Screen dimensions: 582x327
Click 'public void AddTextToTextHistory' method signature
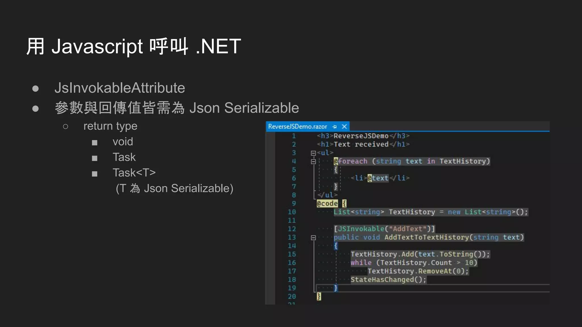(x=429, y=237)
